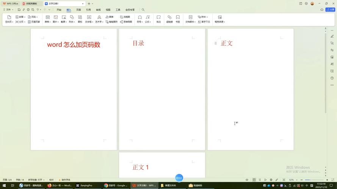Image resolution: width=337 pixels, height=189 pixels.
Task: Expand the quick access toolbar customize arrow
Action: (49, 10)
